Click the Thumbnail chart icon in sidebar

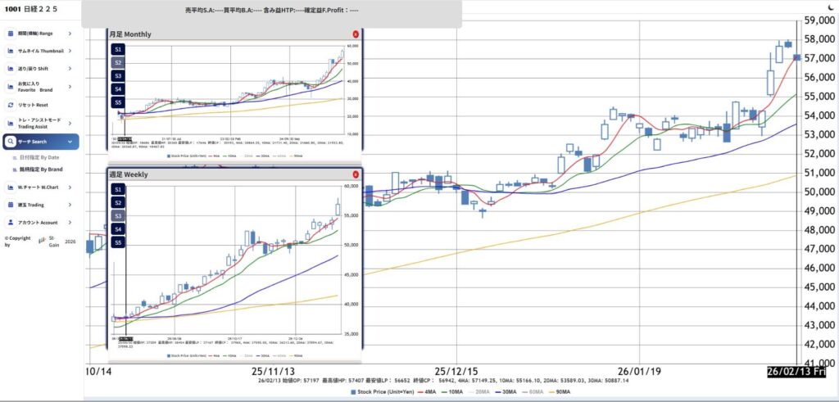click(11, 51)
